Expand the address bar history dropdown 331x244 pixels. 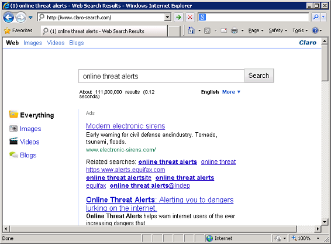click(168, 18)
